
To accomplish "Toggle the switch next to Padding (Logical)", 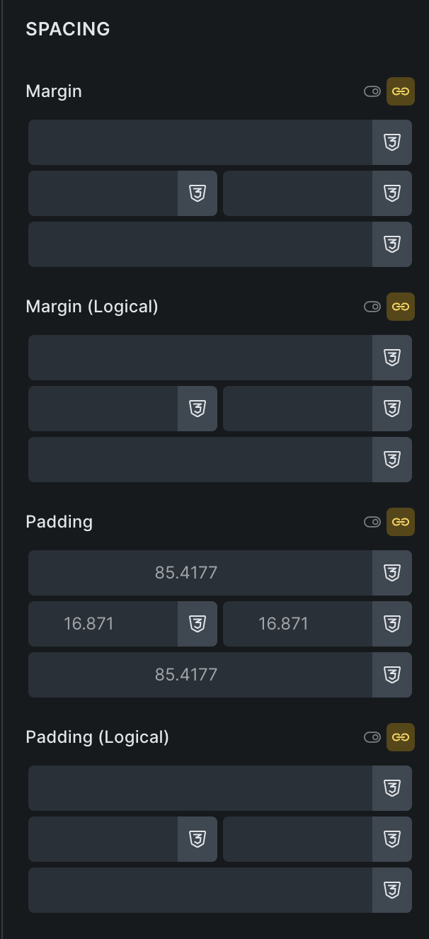I will [372, 737].
